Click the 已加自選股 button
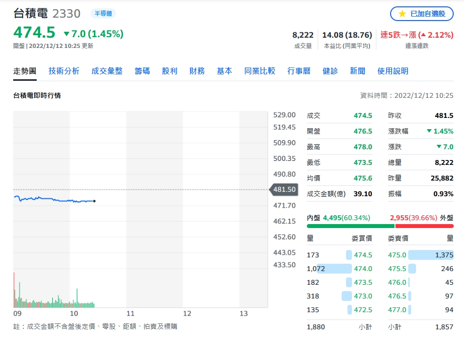 coord(422,14)
